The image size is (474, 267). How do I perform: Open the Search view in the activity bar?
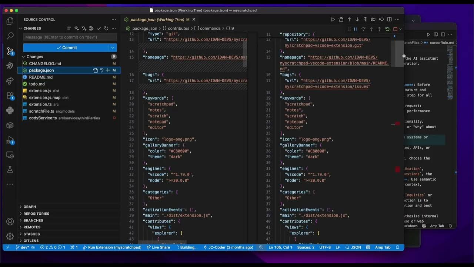pyautogui.click(x=10, y=36)
